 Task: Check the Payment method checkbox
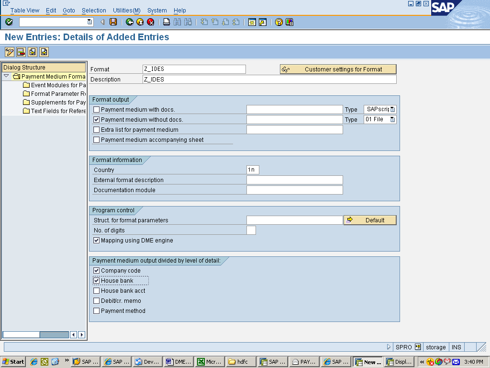click(x=97, y=310)
